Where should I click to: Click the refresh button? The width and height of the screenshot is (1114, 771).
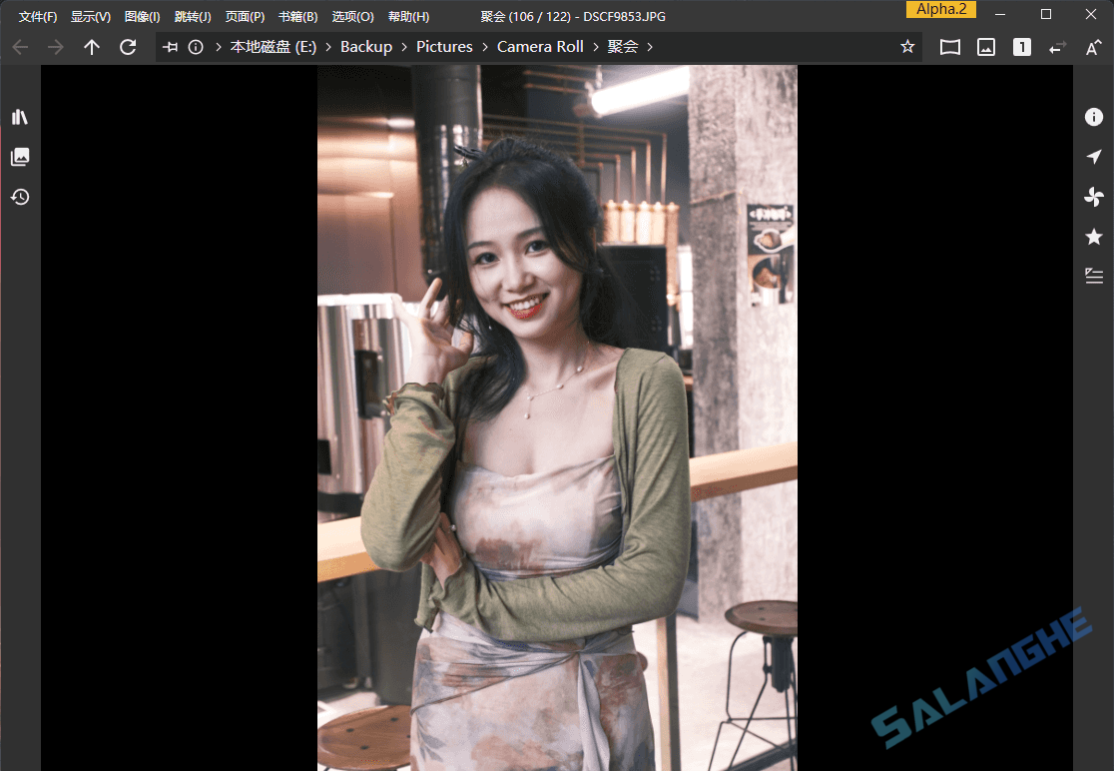point(128,46)
